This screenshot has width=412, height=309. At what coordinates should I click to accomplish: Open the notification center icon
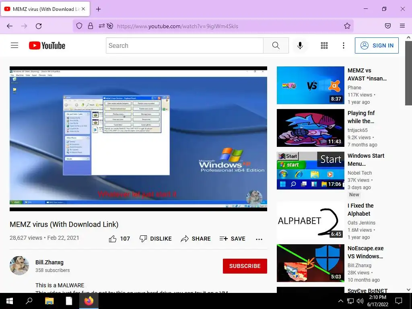[x=399, y=301]
